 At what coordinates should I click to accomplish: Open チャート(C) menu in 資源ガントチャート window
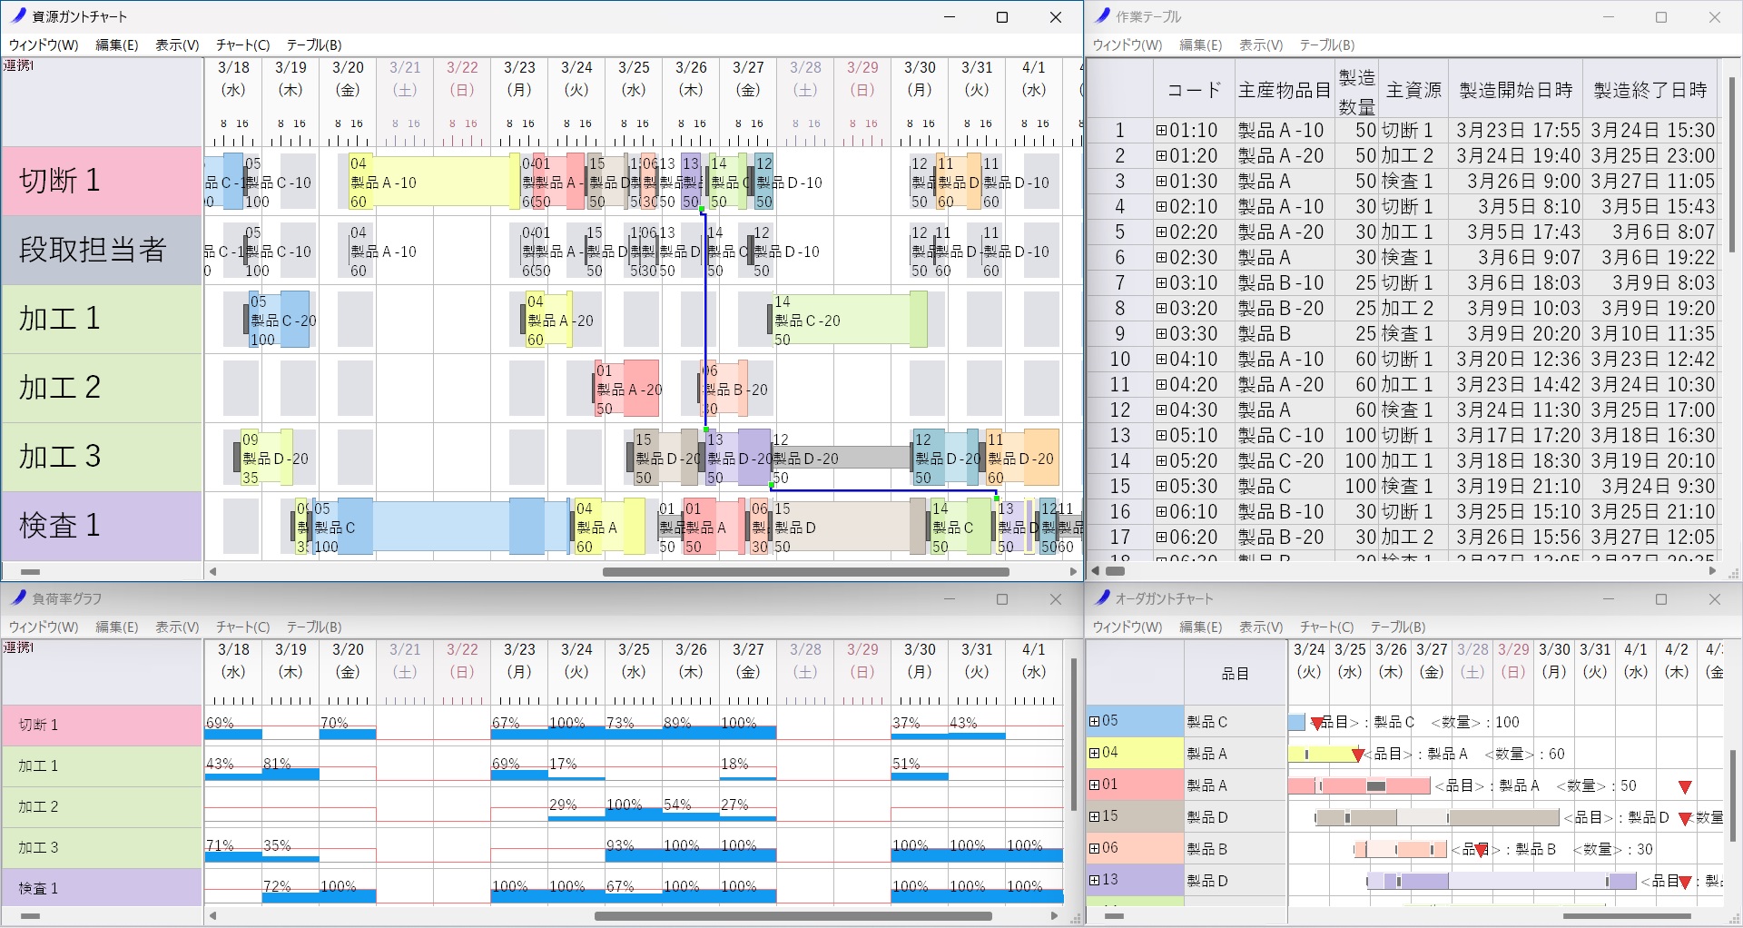tap(242, 44)
